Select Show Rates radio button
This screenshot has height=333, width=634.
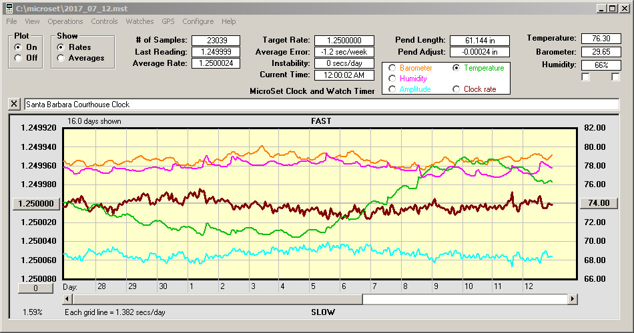(61, 47)
